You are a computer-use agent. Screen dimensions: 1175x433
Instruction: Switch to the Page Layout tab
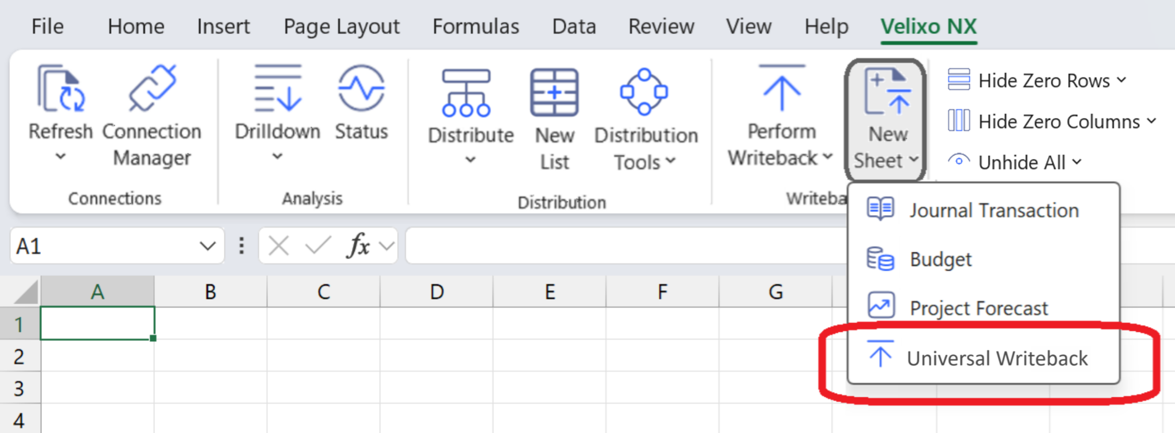coord(342,27)
